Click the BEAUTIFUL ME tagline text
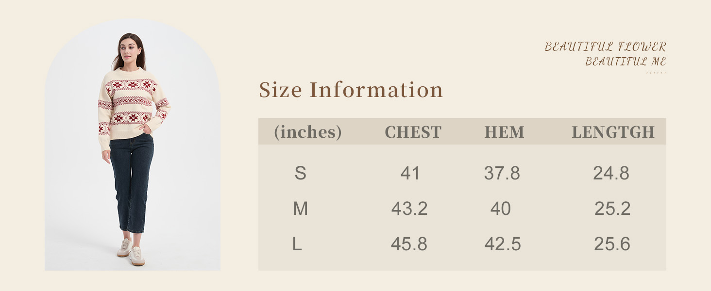Viewport: 711px width, 291px height. [626, 62]
